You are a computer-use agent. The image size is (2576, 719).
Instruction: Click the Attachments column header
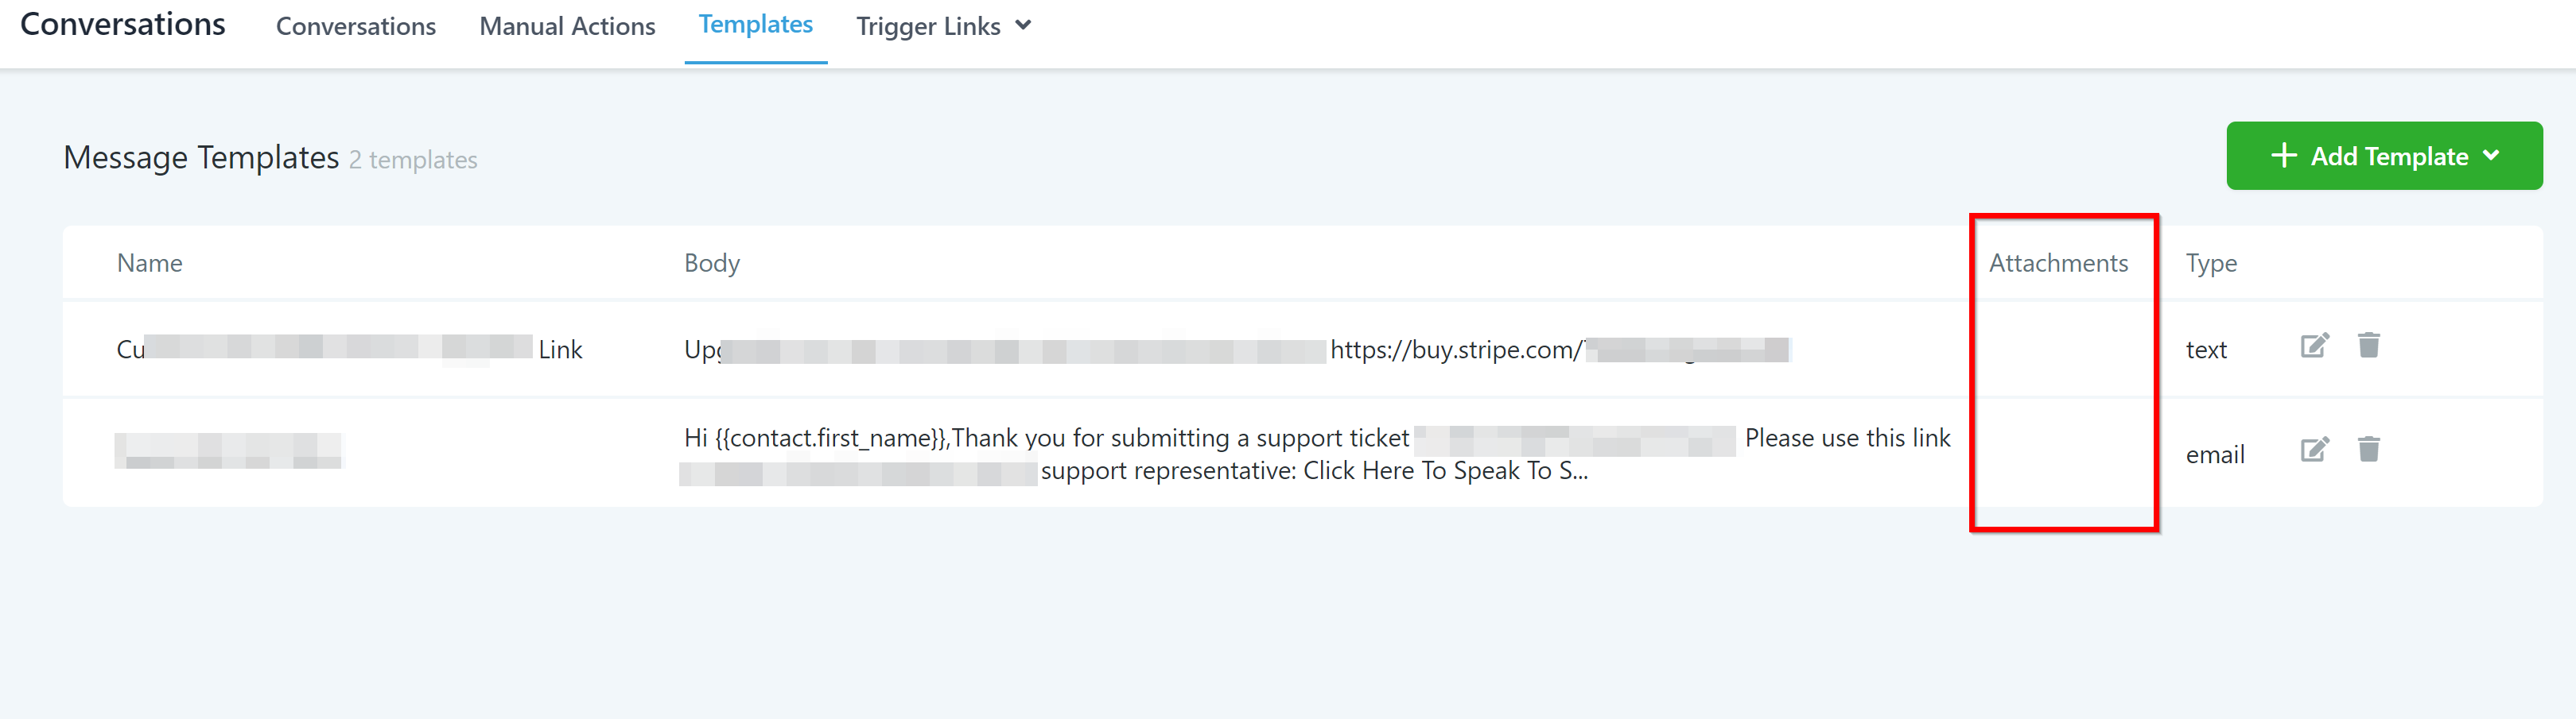coord(2058,263)
